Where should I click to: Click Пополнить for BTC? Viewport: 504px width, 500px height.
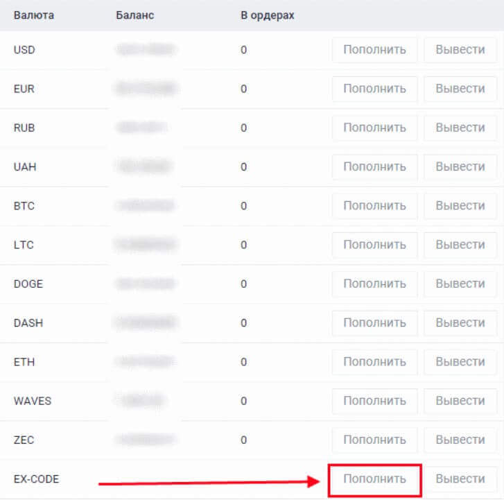pyautogui.click(x=374, y=206)
